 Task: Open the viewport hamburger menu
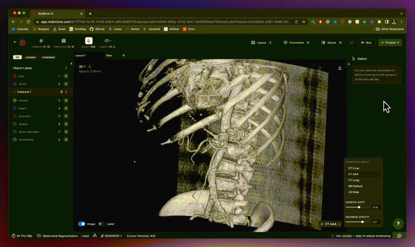(340, 68)
